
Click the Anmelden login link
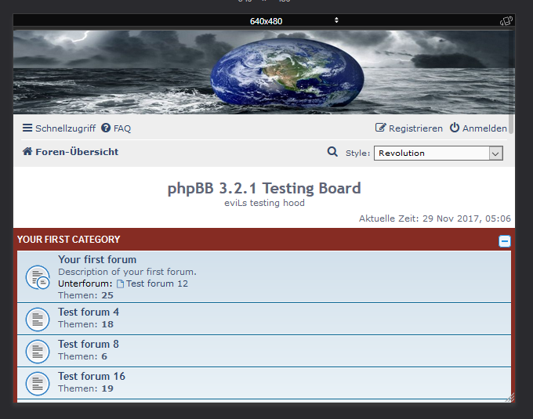point(478,128)
